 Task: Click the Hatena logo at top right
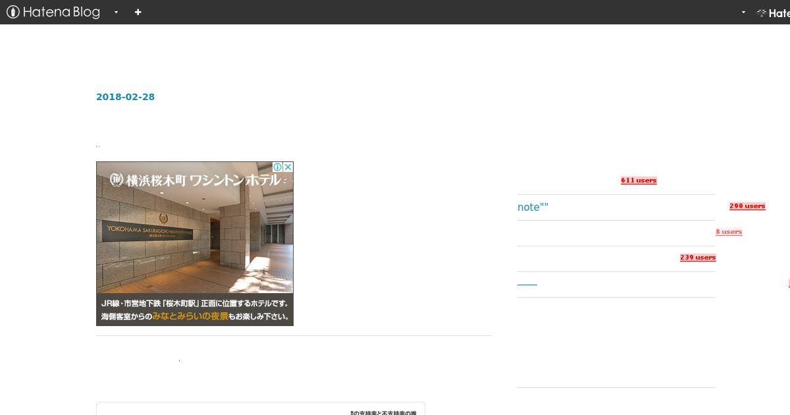(x=774, y=13)
